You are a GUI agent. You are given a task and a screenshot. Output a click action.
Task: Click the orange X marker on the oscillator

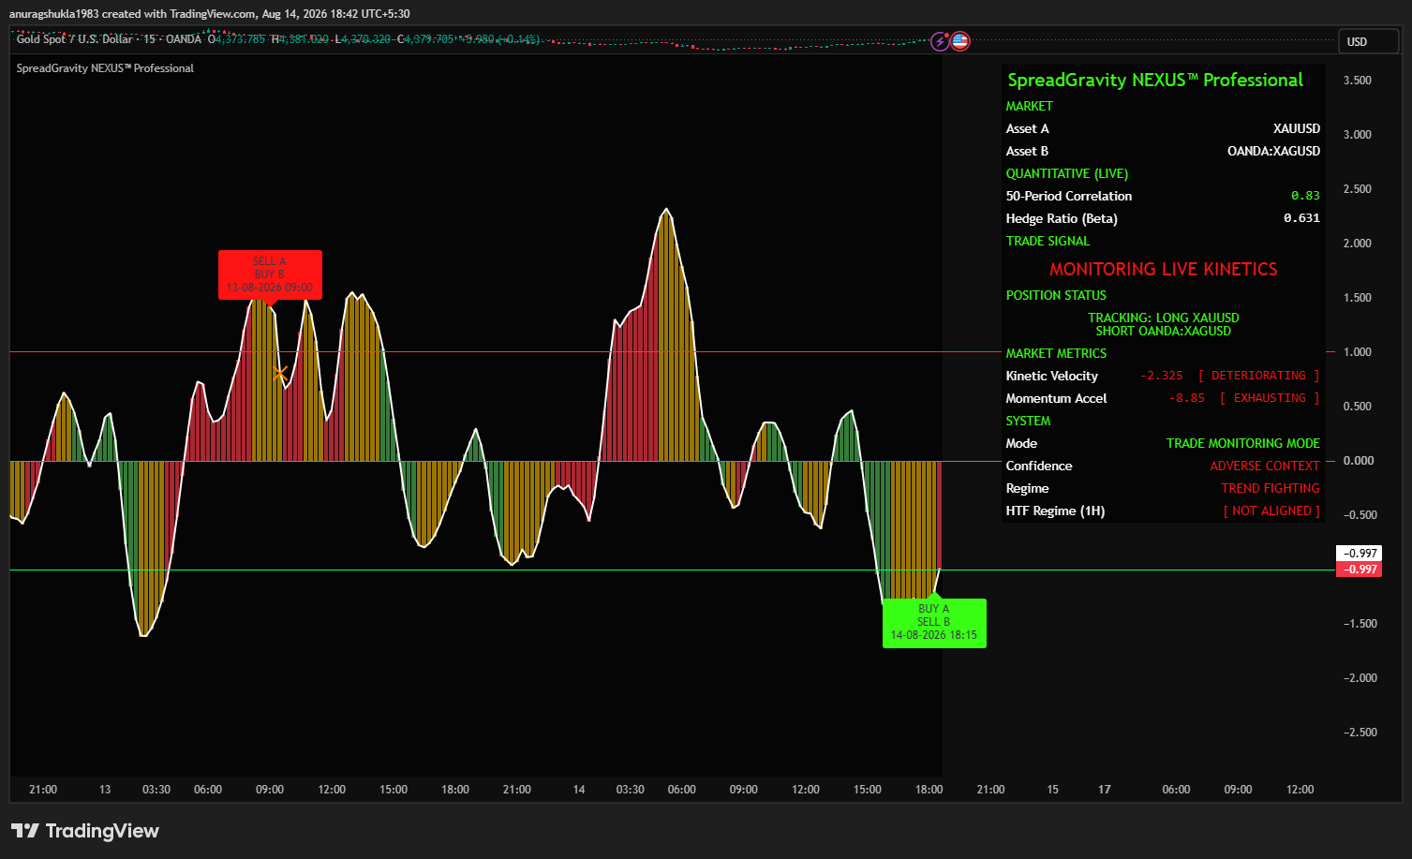click(x=279, y=374)
